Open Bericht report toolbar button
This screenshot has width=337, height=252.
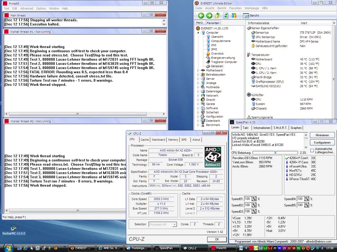tap(251, 16)
